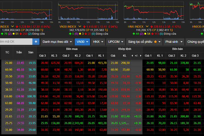The height and width of the screenshot is (136, 204).
Task: Open the Phái sinh dropdown
Action: click(x=174, y=42)
